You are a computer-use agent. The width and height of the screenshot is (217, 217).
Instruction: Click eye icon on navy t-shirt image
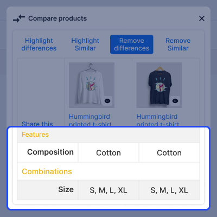(175, 101)
